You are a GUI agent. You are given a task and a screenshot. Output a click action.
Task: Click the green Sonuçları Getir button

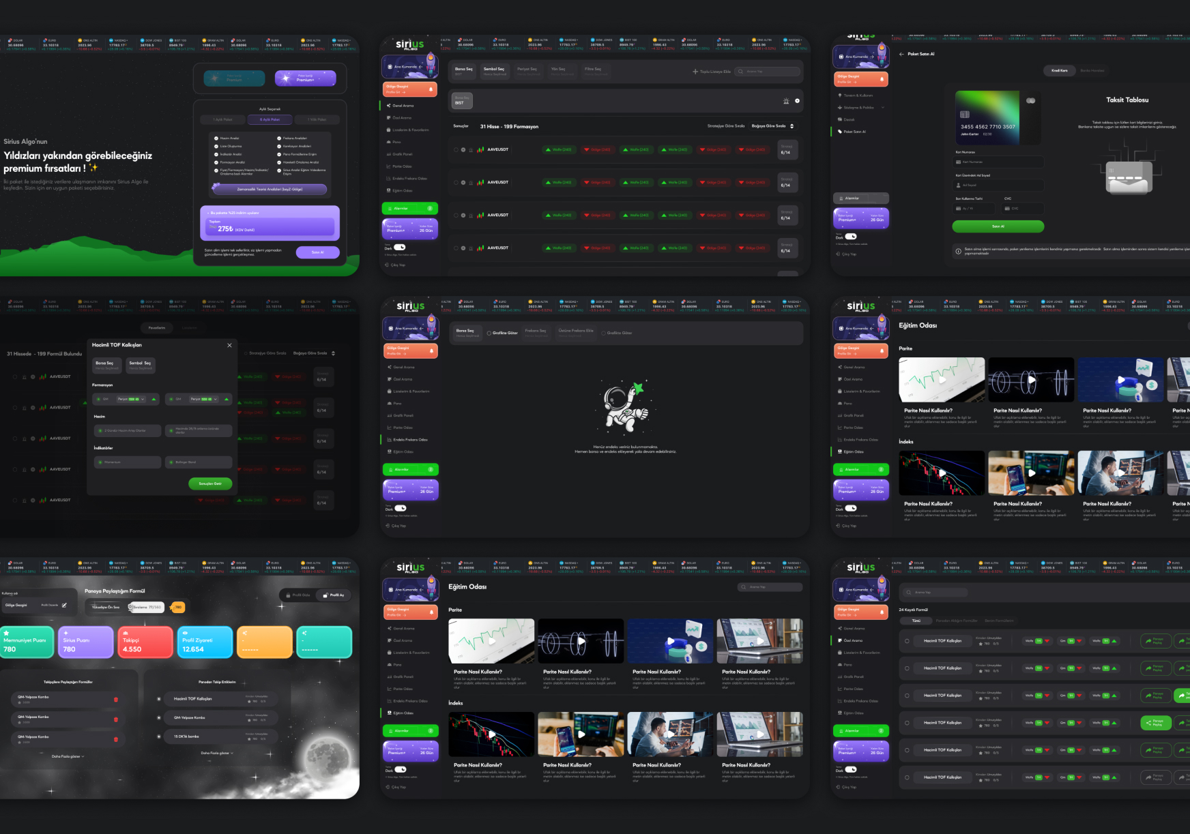[x=210, y=483]
